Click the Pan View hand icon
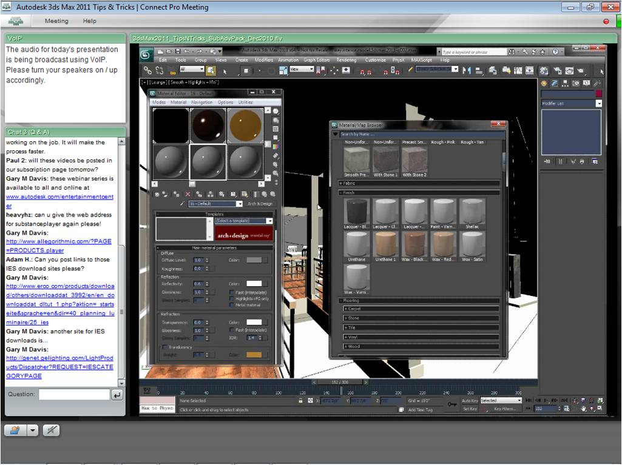Screen dimensions: 622x465 (583, 409)
